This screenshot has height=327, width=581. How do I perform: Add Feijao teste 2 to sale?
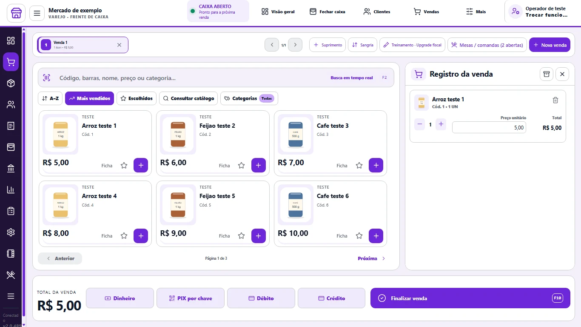(259, 165)
